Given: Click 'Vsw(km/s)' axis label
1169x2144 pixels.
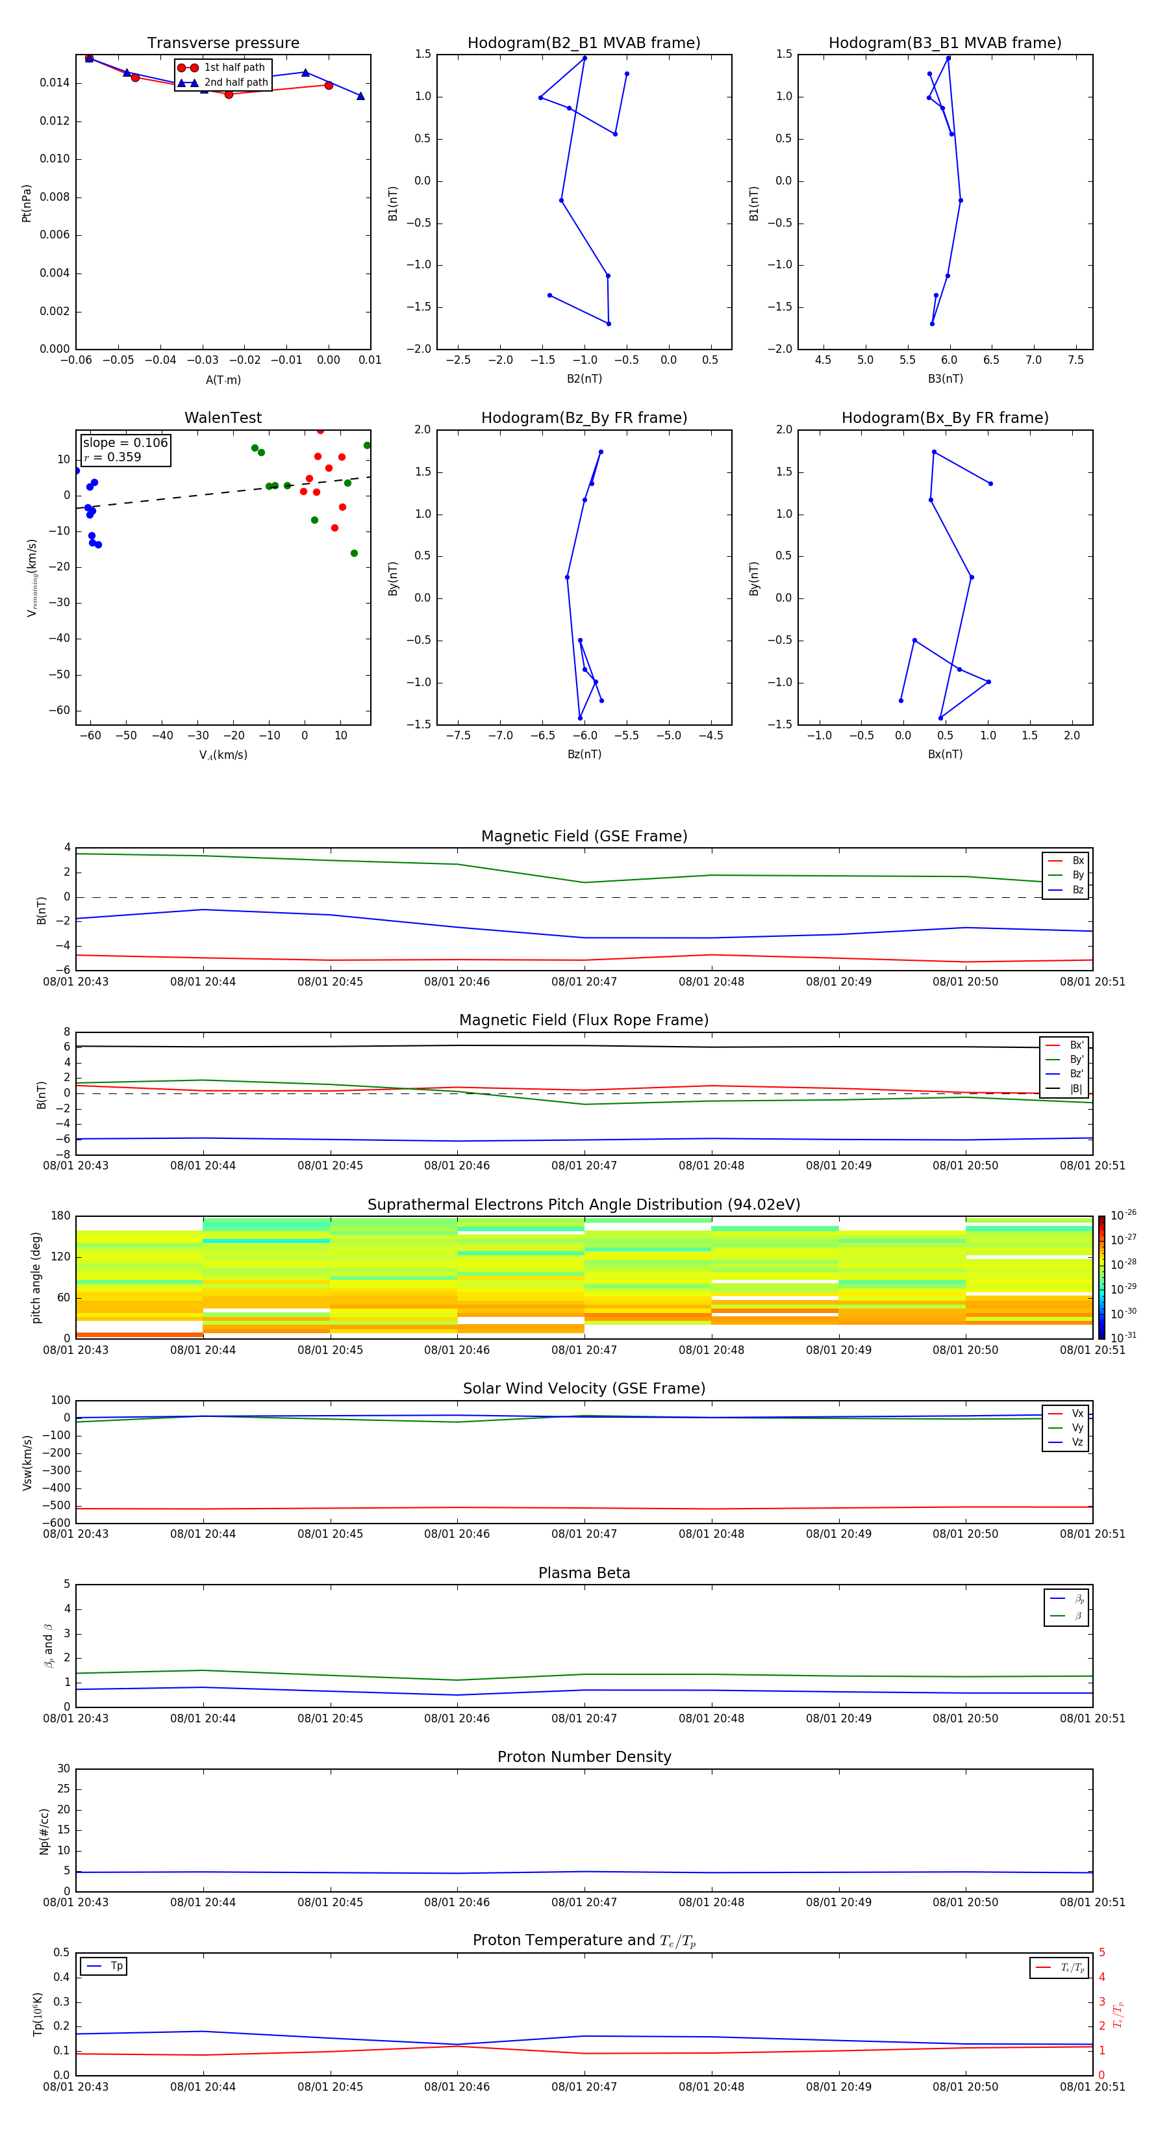Looking at the screenshot, I should [27, 1462].
